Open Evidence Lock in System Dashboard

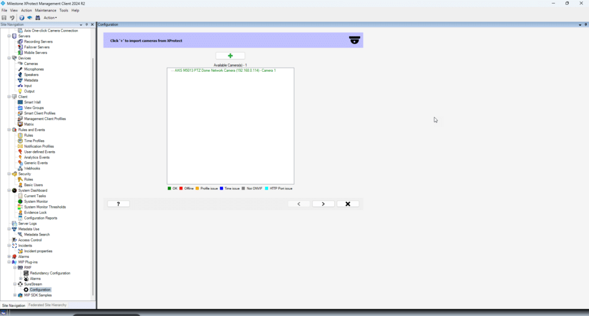pyautogui.click(x=35, y=213)
